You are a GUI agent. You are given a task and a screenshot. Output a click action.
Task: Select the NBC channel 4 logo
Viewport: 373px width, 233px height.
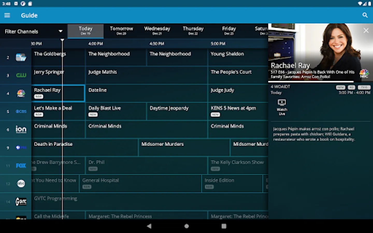tap(21, 93)
